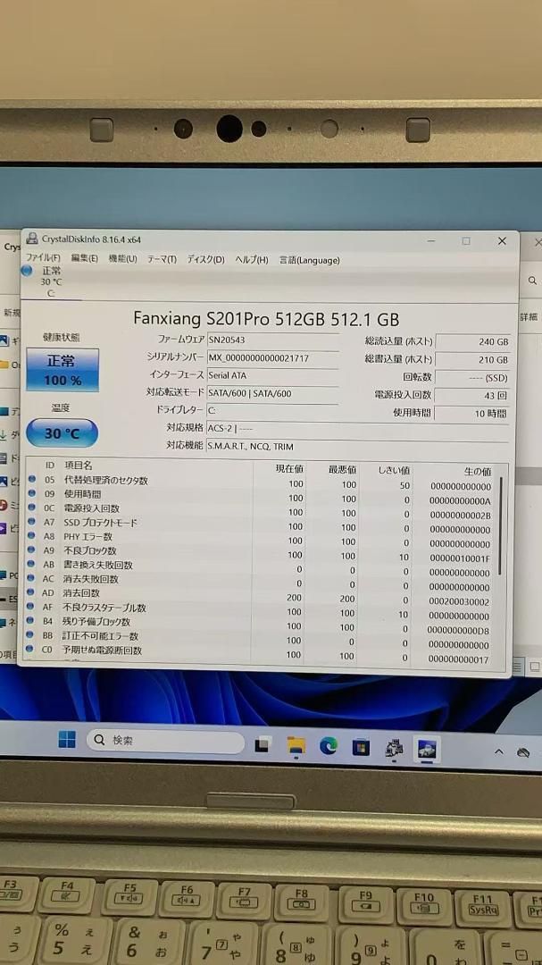
Task: Click the rotation rate value ---- (SSD)
Action: (x=471, y=377)
